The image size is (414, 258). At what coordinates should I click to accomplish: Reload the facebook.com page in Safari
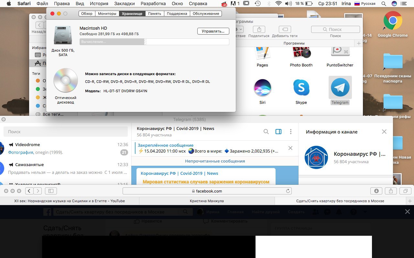(288, 191)
